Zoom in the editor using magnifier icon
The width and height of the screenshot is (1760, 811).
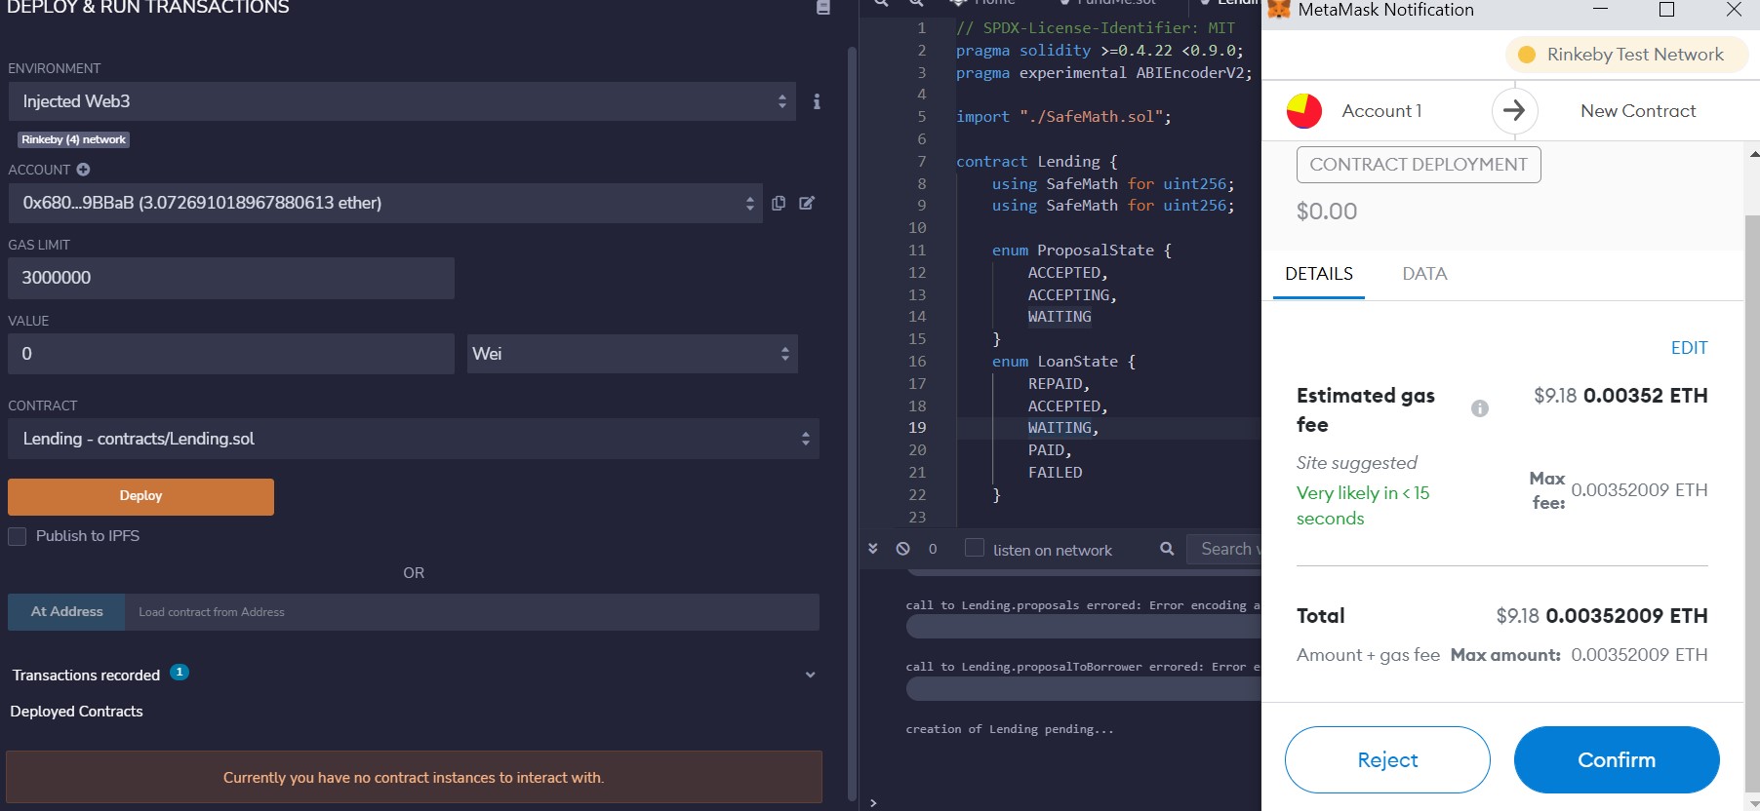click(x=917, y=3)
